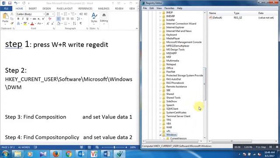Click the Shading paint bucket icon
Screen dimensions: 280x158
pos(59,23)
